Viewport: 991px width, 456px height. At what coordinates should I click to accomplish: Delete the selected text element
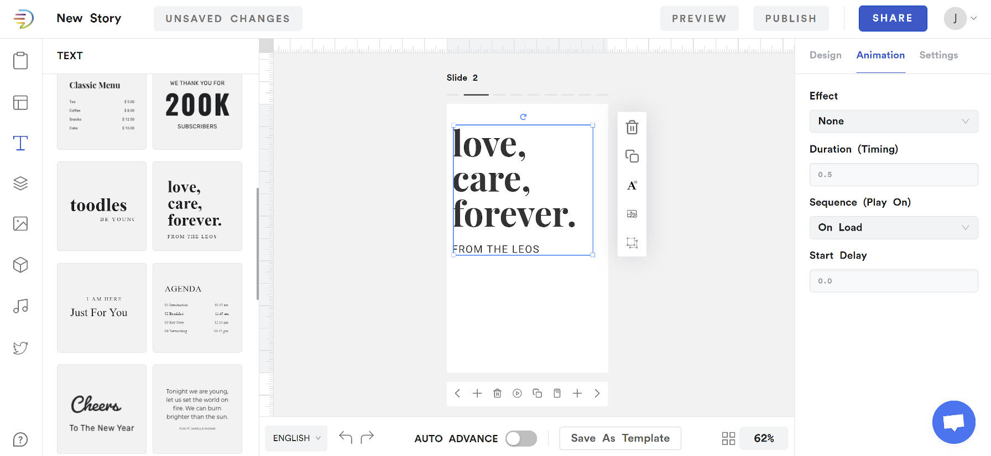point(632,128)
